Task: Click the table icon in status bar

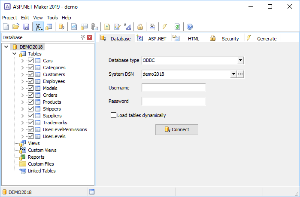Action: (x=92, y=192)
